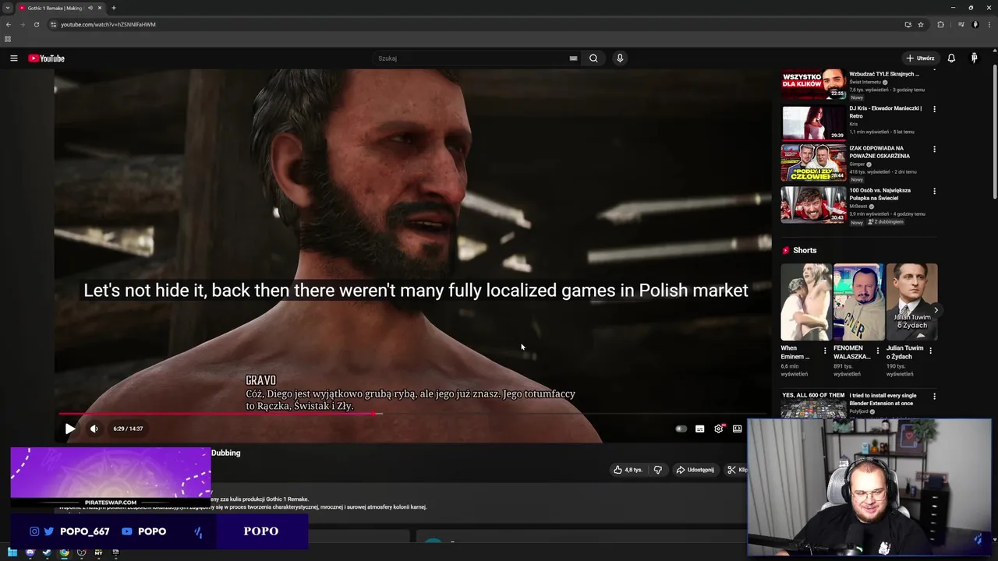998x561 pixels.
Task: Open the Julian Tuwim o Żydach short
Action: coord(911,302)
